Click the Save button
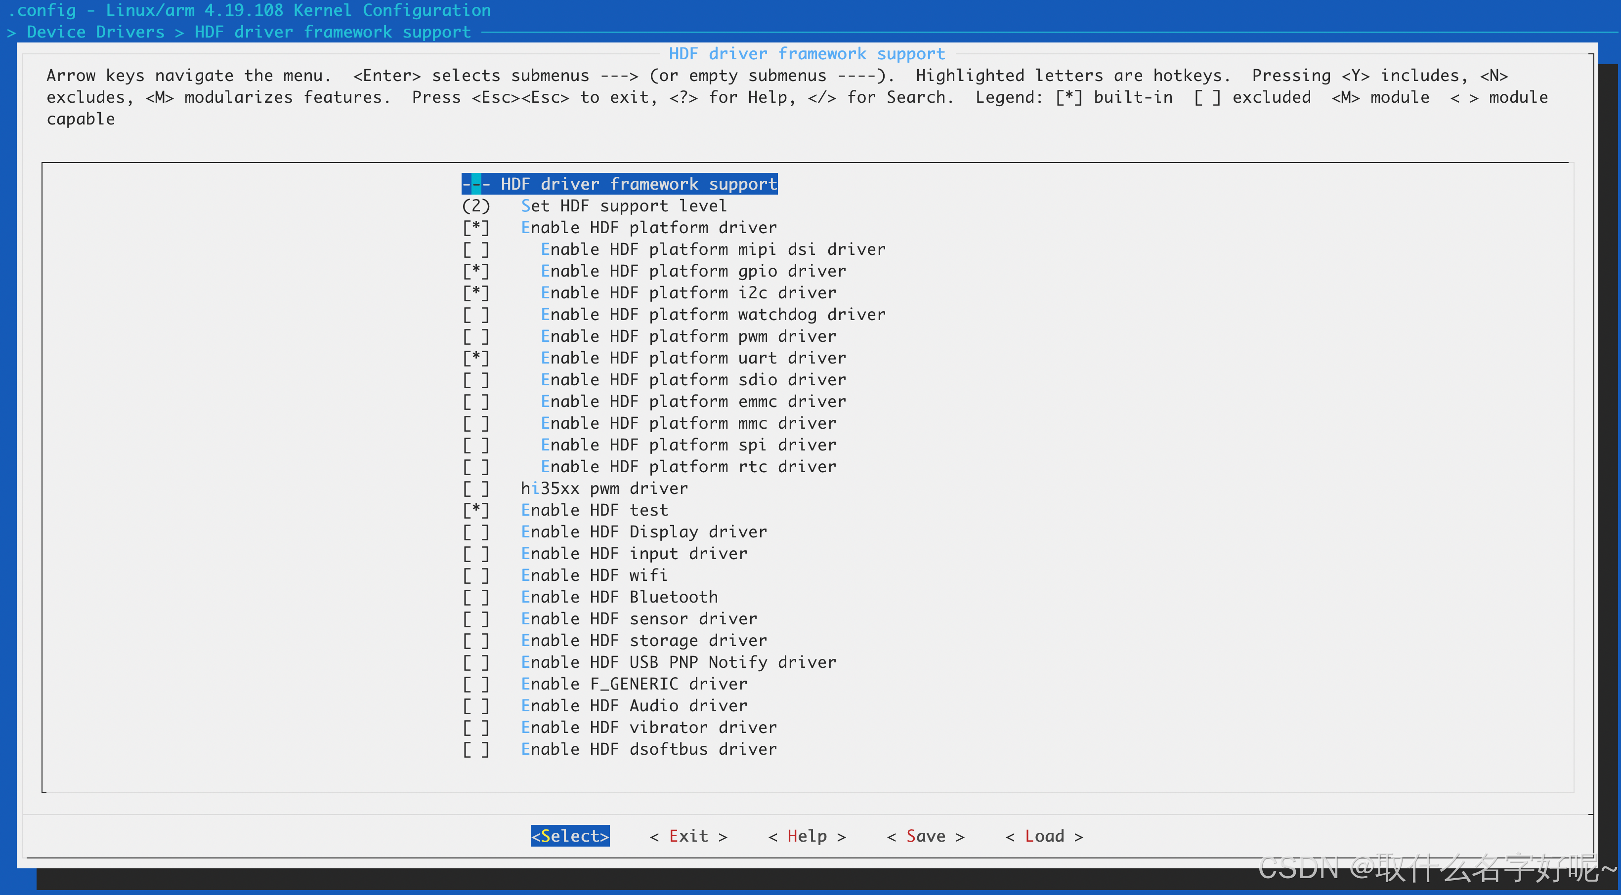The image size is (1621, 895). pyautogui.click(x=925, y=836)
